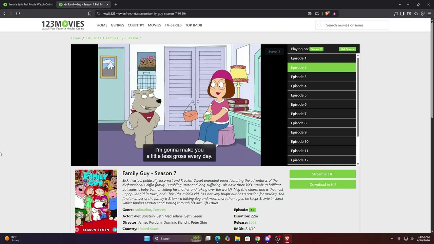Open Google Chrome from the taskbar

tap(257, 239)
